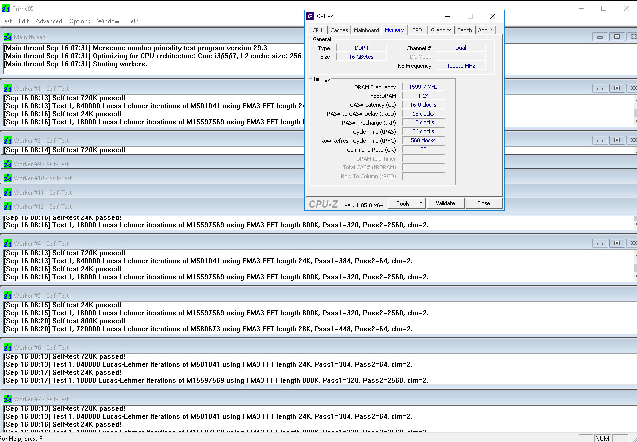This screenshot has width=637, height=442.
Task: Click the tRAS 36 clocks value
Action: [423, 131]
